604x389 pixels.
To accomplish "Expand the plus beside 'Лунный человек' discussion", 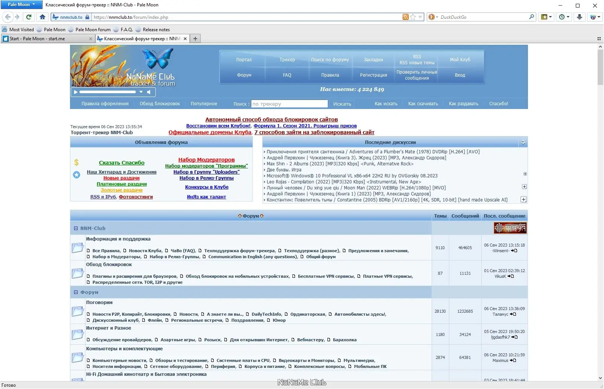I will (524, 187).
